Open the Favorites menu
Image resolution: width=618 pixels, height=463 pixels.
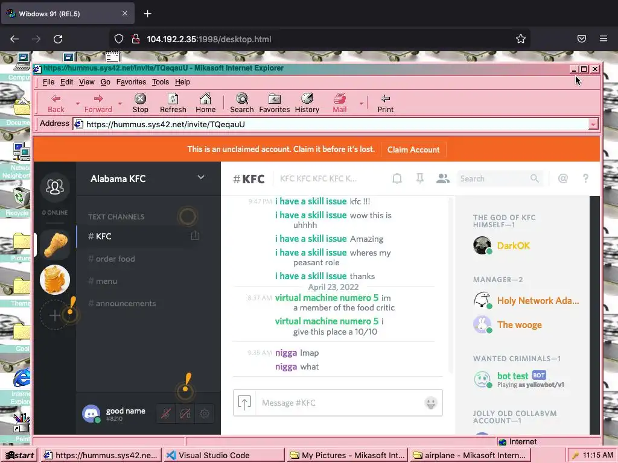(x=131, y=82)
